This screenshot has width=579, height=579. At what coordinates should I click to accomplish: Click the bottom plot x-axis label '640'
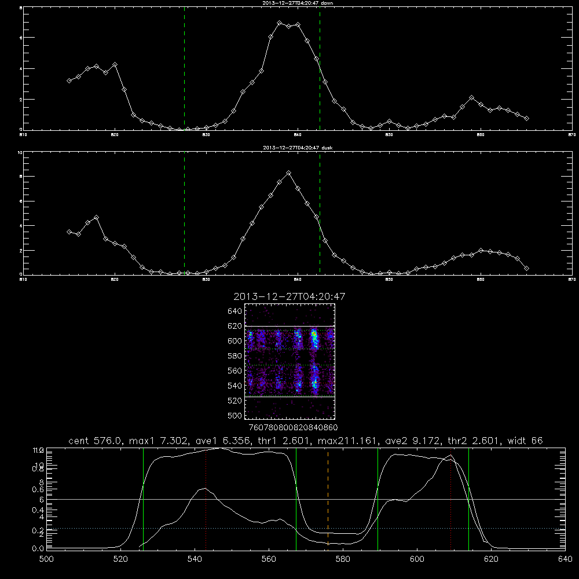pos(565,559)
